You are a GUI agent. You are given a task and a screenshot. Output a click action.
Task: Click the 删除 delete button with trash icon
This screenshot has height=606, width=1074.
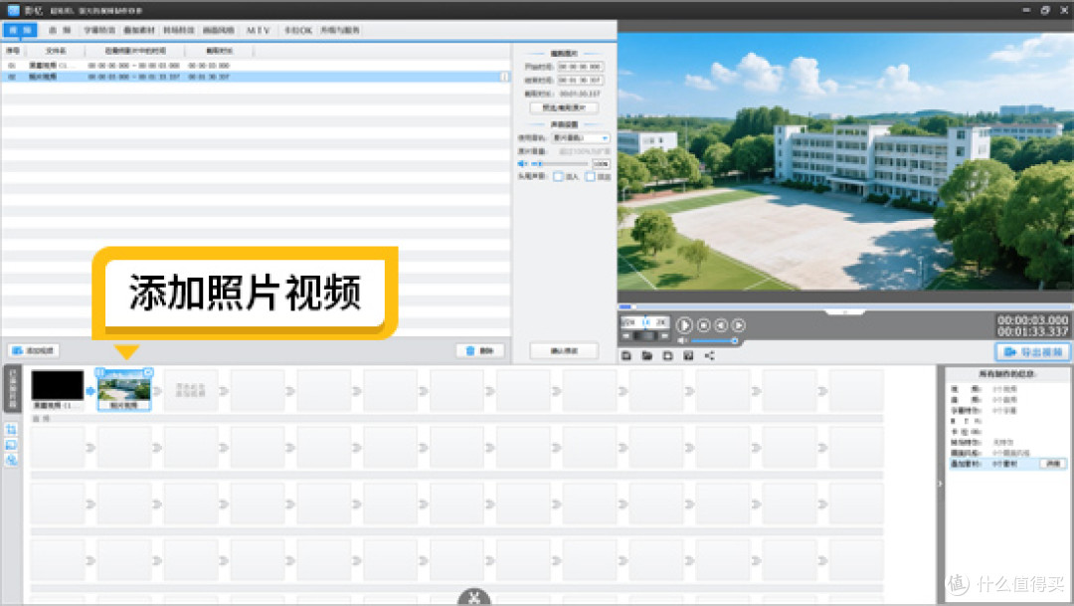480,350
